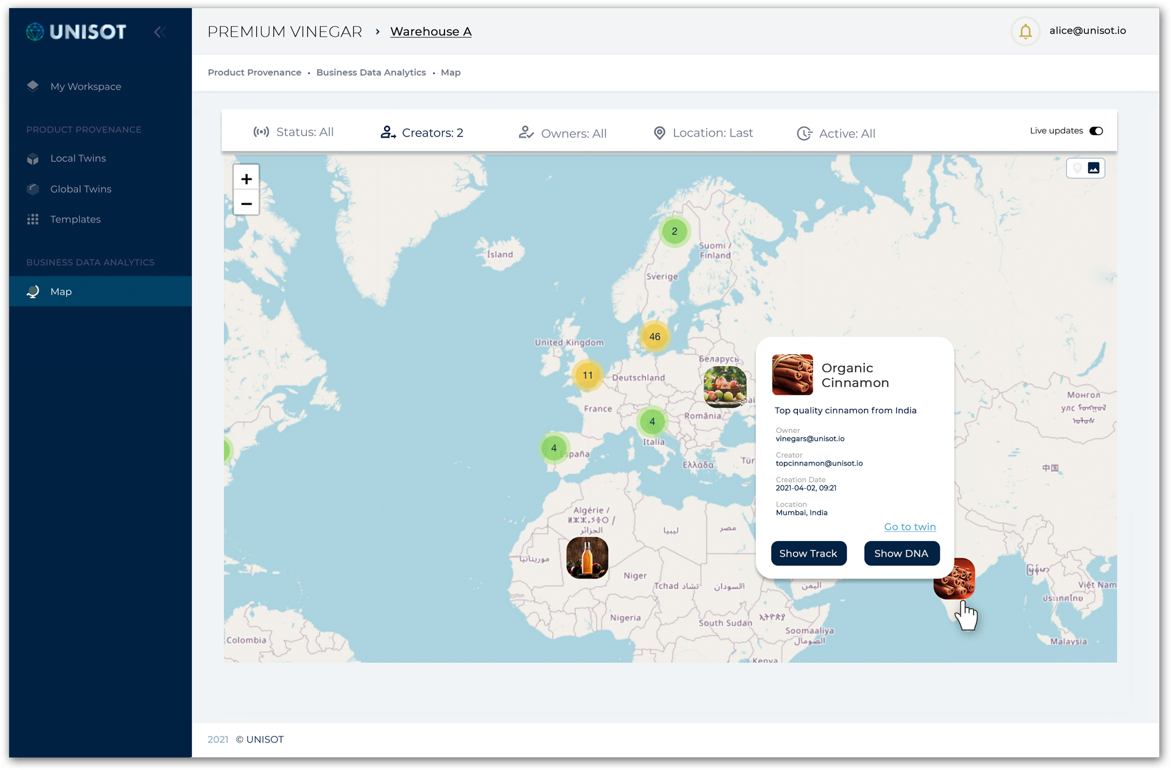Viewport: 1171px width, 770px height.
Task: Click the Active clock icon
Action: (x=804, y=134)
